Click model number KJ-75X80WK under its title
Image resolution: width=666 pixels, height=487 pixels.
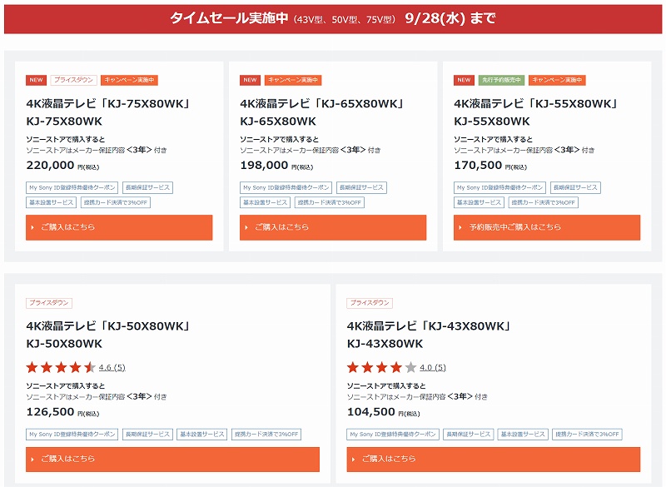[64, 122]
